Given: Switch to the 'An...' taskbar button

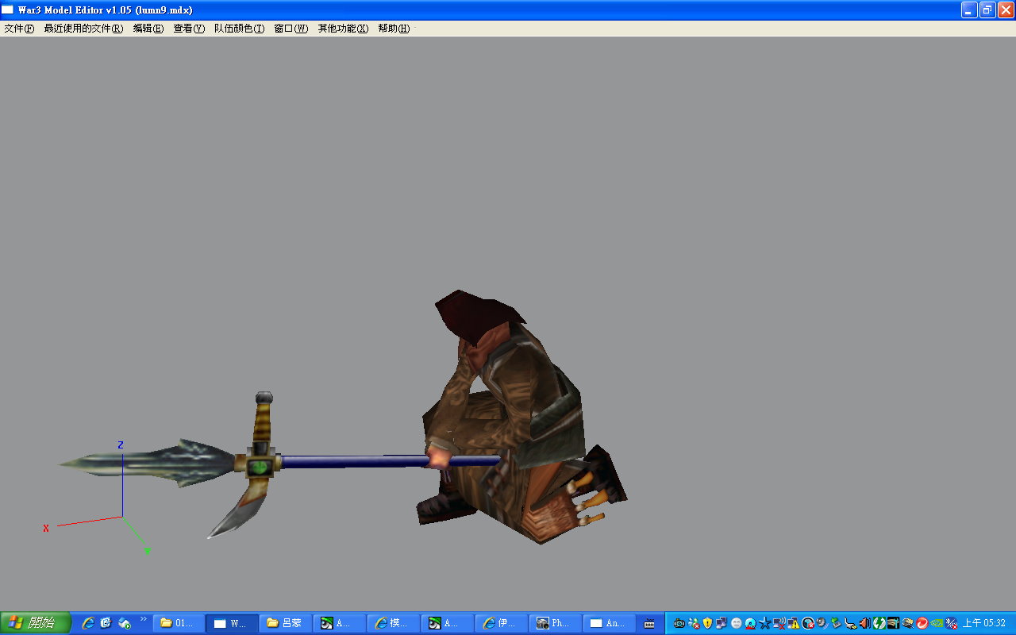Looking at the screenshot, I should pyautogui.click(x=610, y=623).
